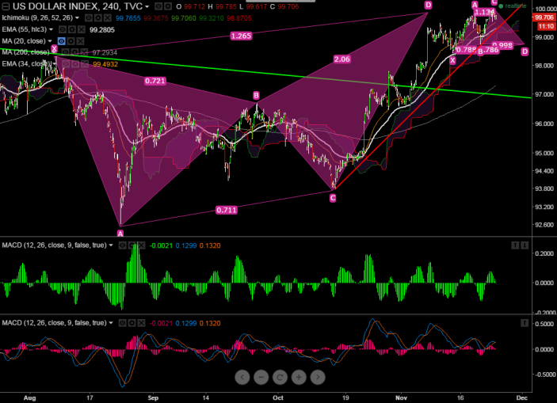The image size is (557, 403).
Task: Click the US DOLLAR INDEX, 240, TVC title
Action: pyautogui.click(x=78, y=6)
